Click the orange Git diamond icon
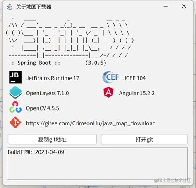196x188 pixels. (x=15, y=123)
